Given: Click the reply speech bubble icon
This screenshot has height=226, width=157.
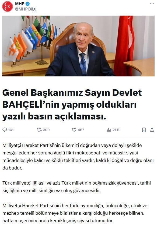Looking at the screenshot, I should coord(5,130).
